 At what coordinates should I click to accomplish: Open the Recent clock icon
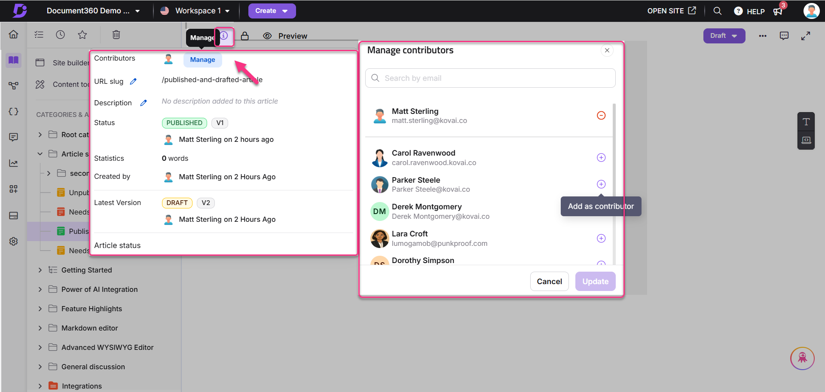click(60, 35)
